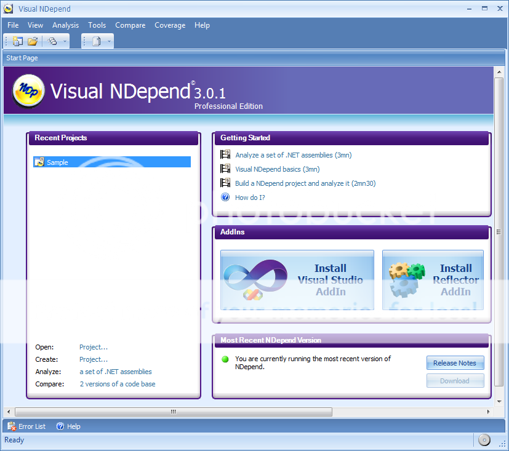Click the NDepend logo in banner
This screenshot has height=451, width=509.
click(x=28, y=90)
